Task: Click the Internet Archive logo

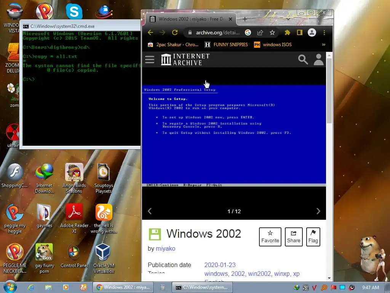Action: coord(185,59)
